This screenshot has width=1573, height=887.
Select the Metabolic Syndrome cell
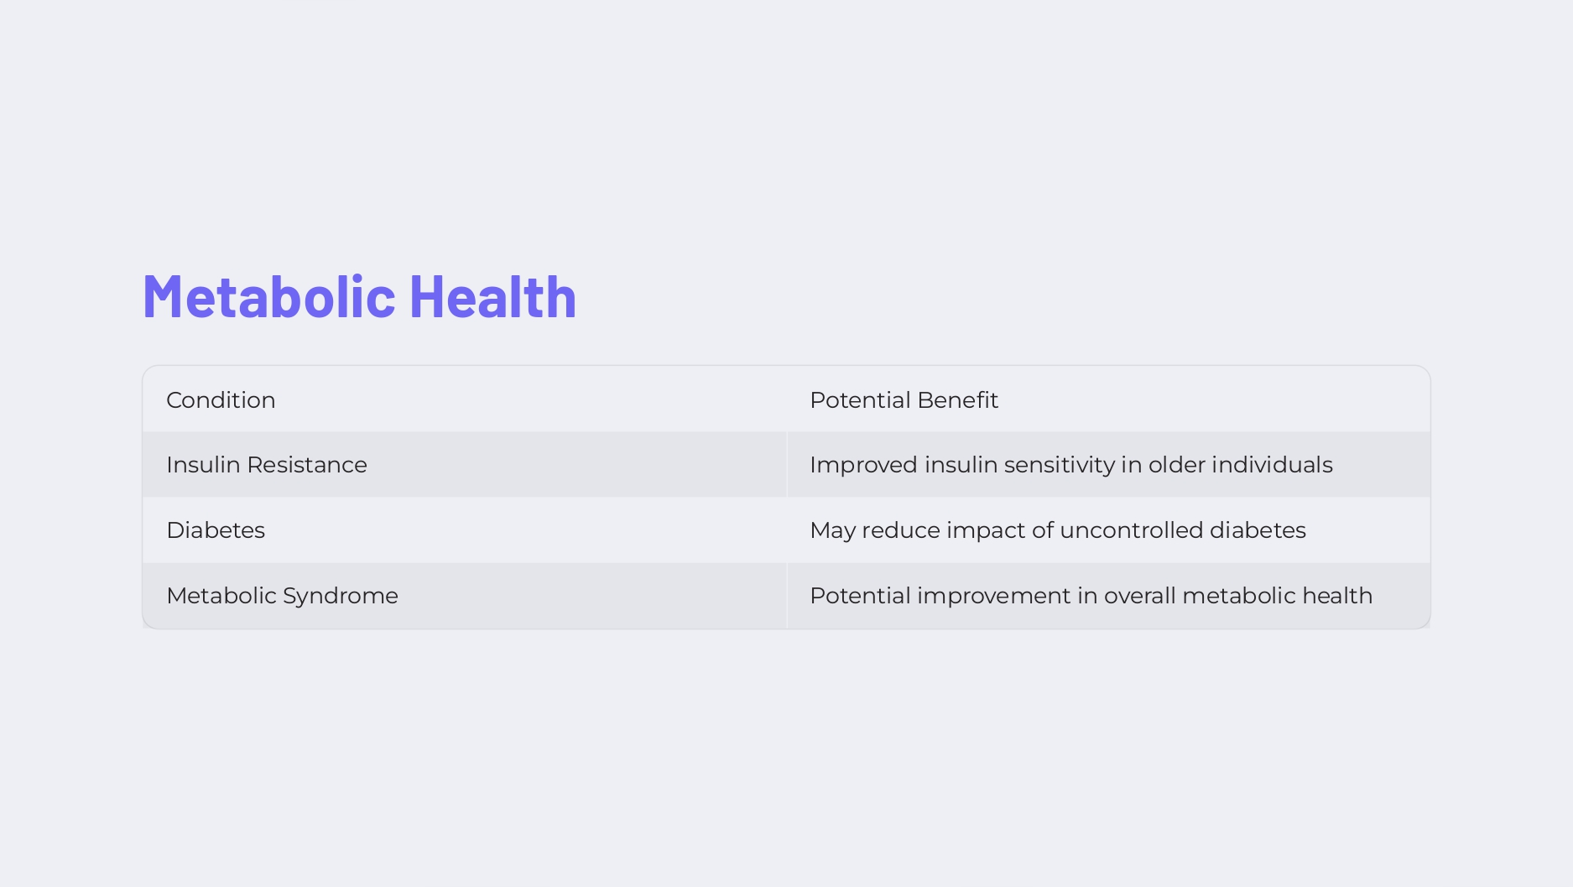coord(465,596)
